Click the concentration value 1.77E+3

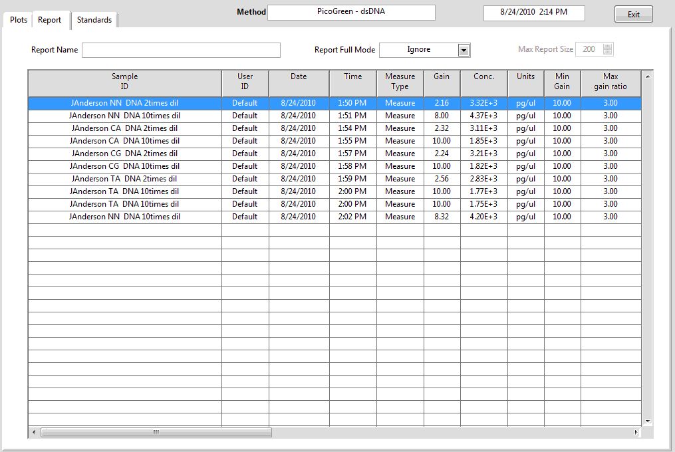point(483,191)
